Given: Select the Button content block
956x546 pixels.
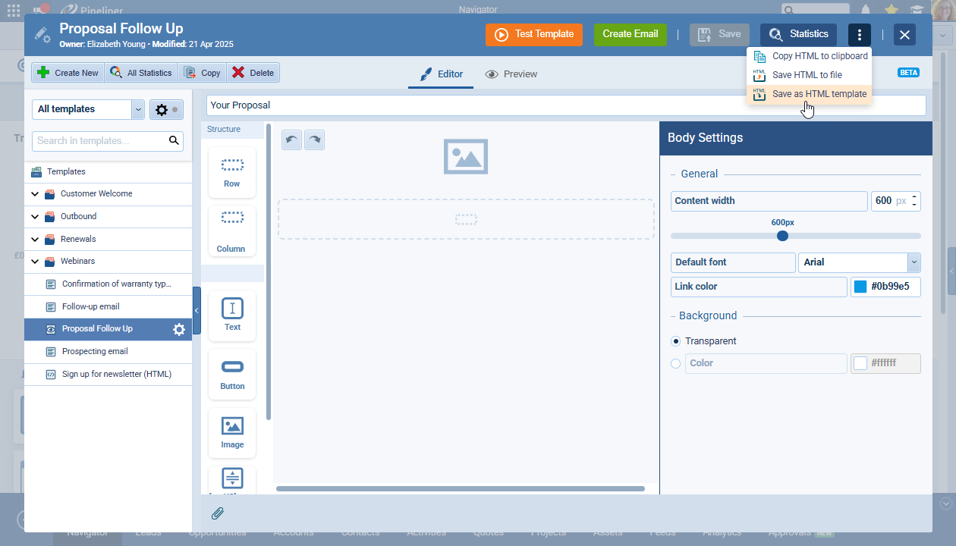Looking at the screenshot, I should click(x=232, y=374).
